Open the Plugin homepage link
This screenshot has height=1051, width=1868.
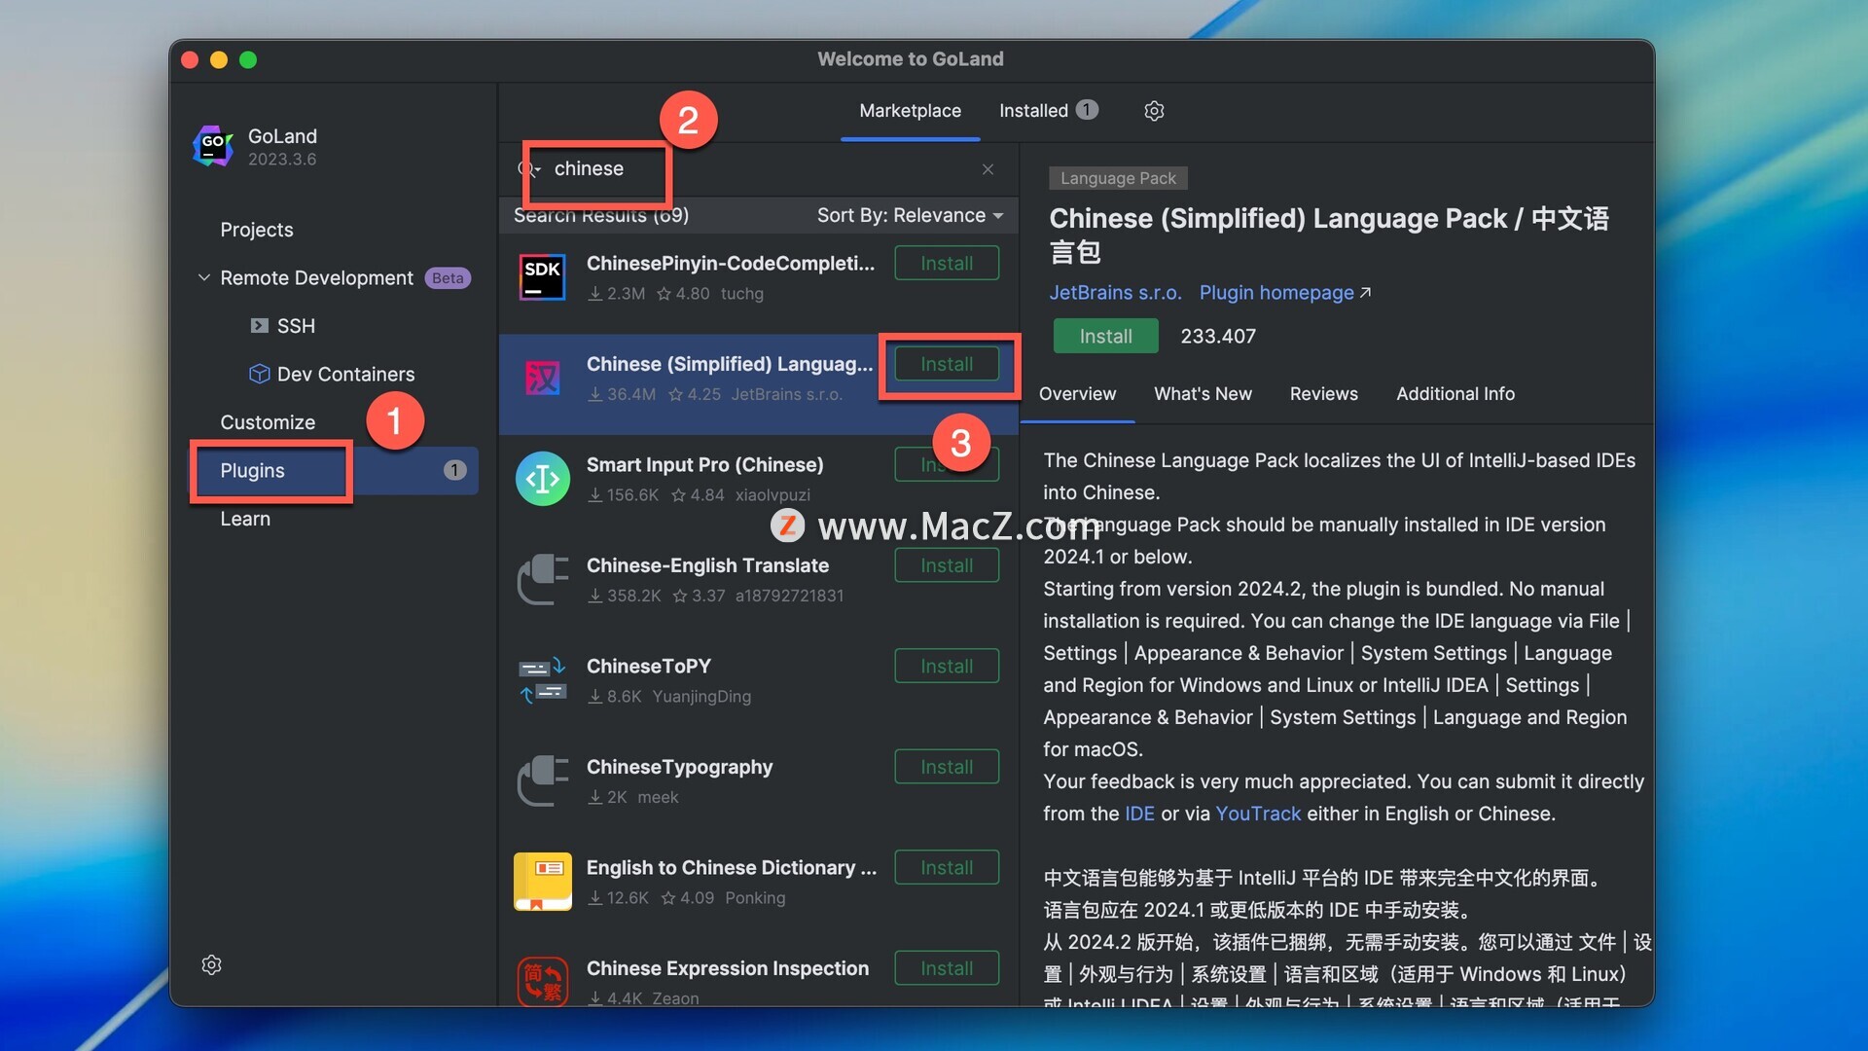(1284, 293)
